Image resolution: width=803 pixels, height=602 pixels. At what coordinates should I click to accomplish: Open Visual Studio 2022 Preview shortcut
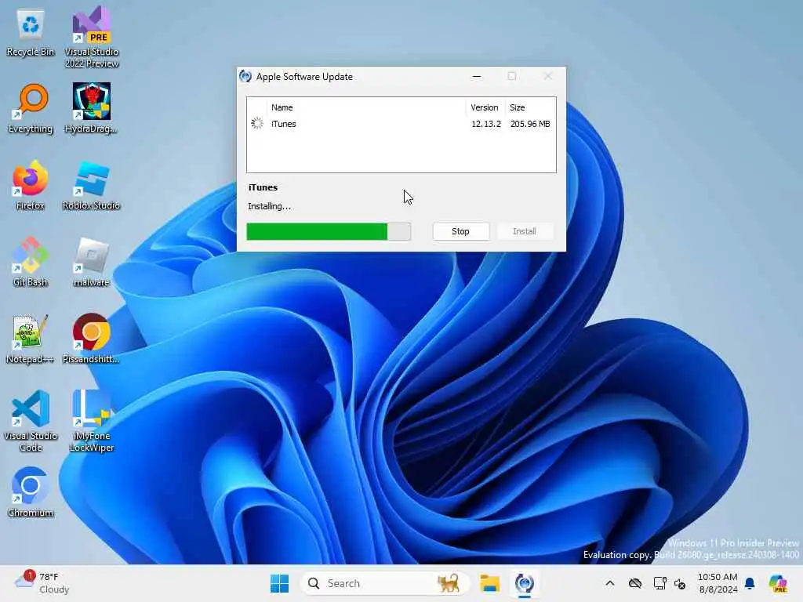tap(91, 37)
